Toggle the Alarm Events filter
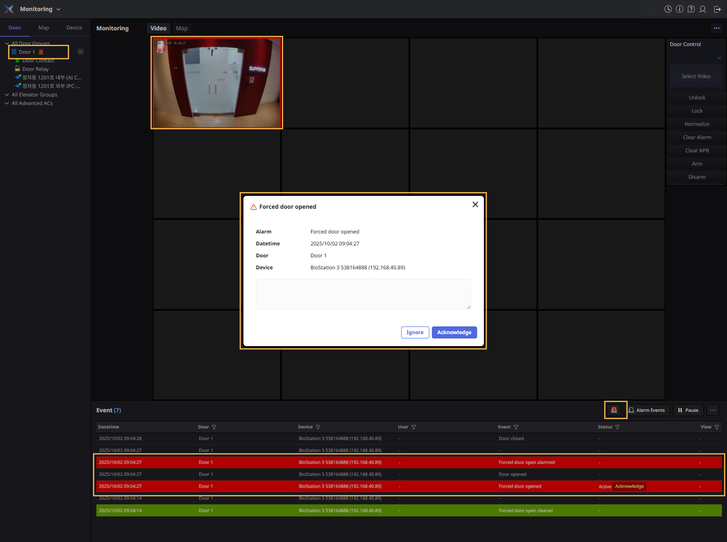This screenshot has height=542, width=727. (x=646, y=410)
